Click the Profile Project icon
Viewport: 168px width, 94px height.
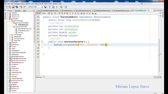pyautogui.click(x=66, y=7)
